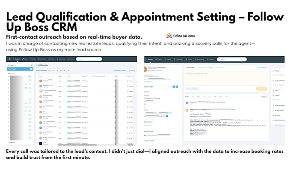Open Deals tab in the right screenshot navbar
The width and height of the screenshot is (291, 175).
click(x=189, y=60)
